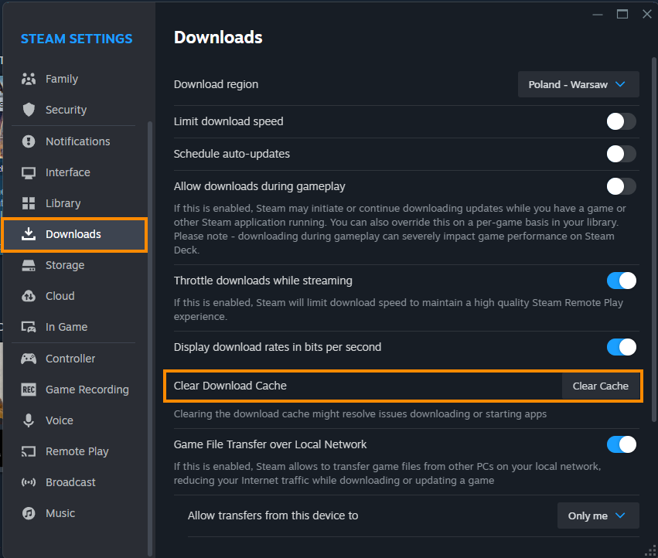Click the Controller gamepad icon
This screenshot has height=558, width=658.
(29, 359)
